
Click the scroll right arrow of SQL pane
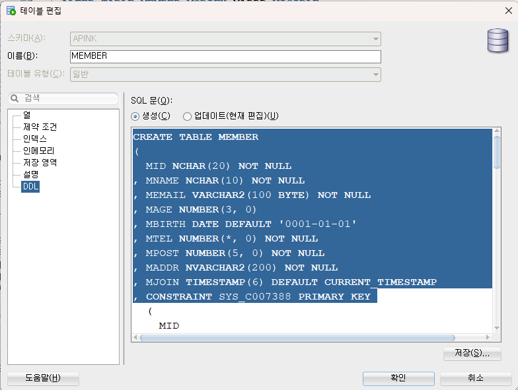488,338
